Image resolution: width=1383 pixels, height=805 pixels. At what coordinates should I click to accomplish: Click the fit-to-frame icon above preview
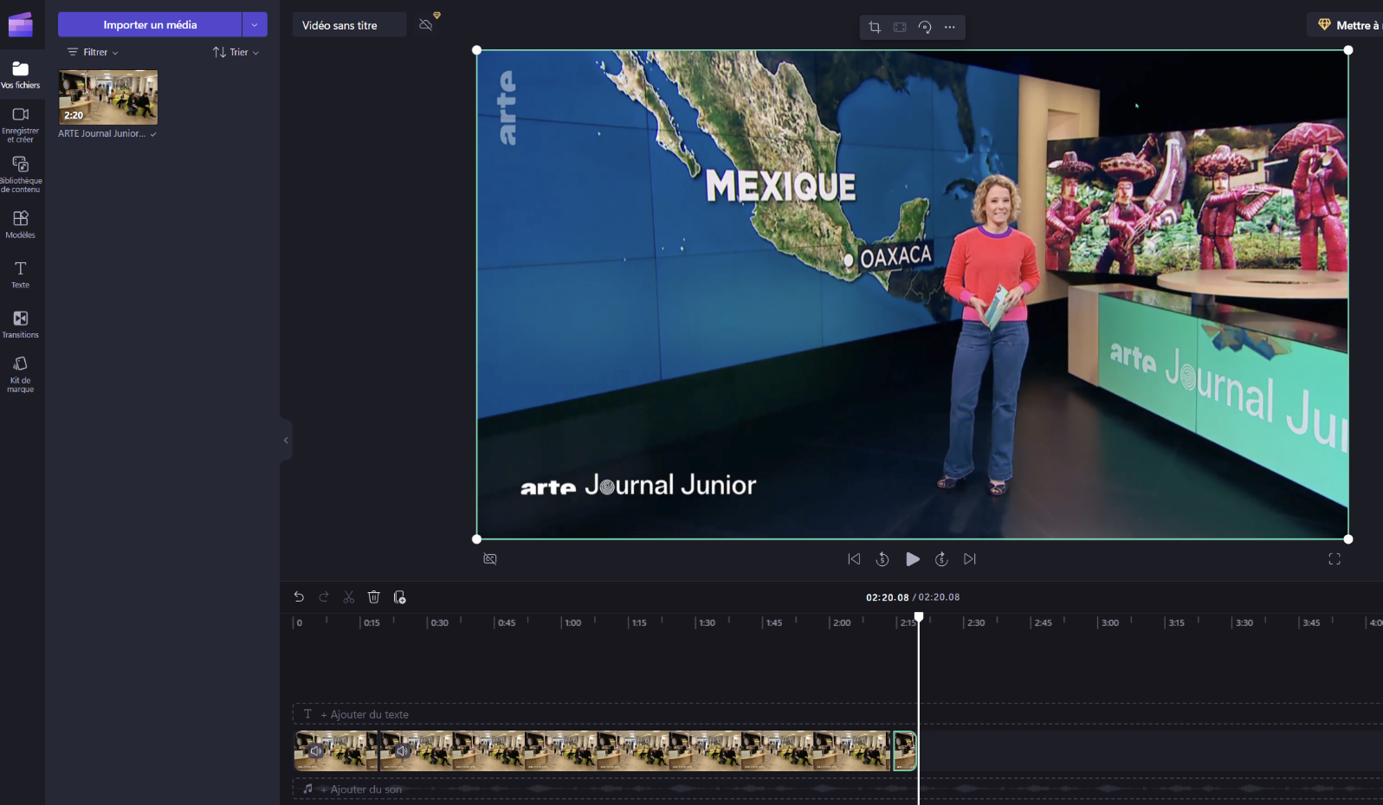[900, 27]
